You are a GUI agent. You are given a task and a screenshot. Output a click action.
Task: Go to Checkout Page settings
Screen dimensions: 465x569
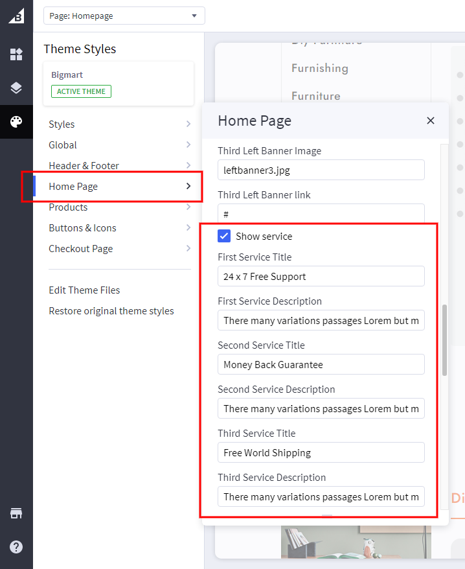click(119, 249)
